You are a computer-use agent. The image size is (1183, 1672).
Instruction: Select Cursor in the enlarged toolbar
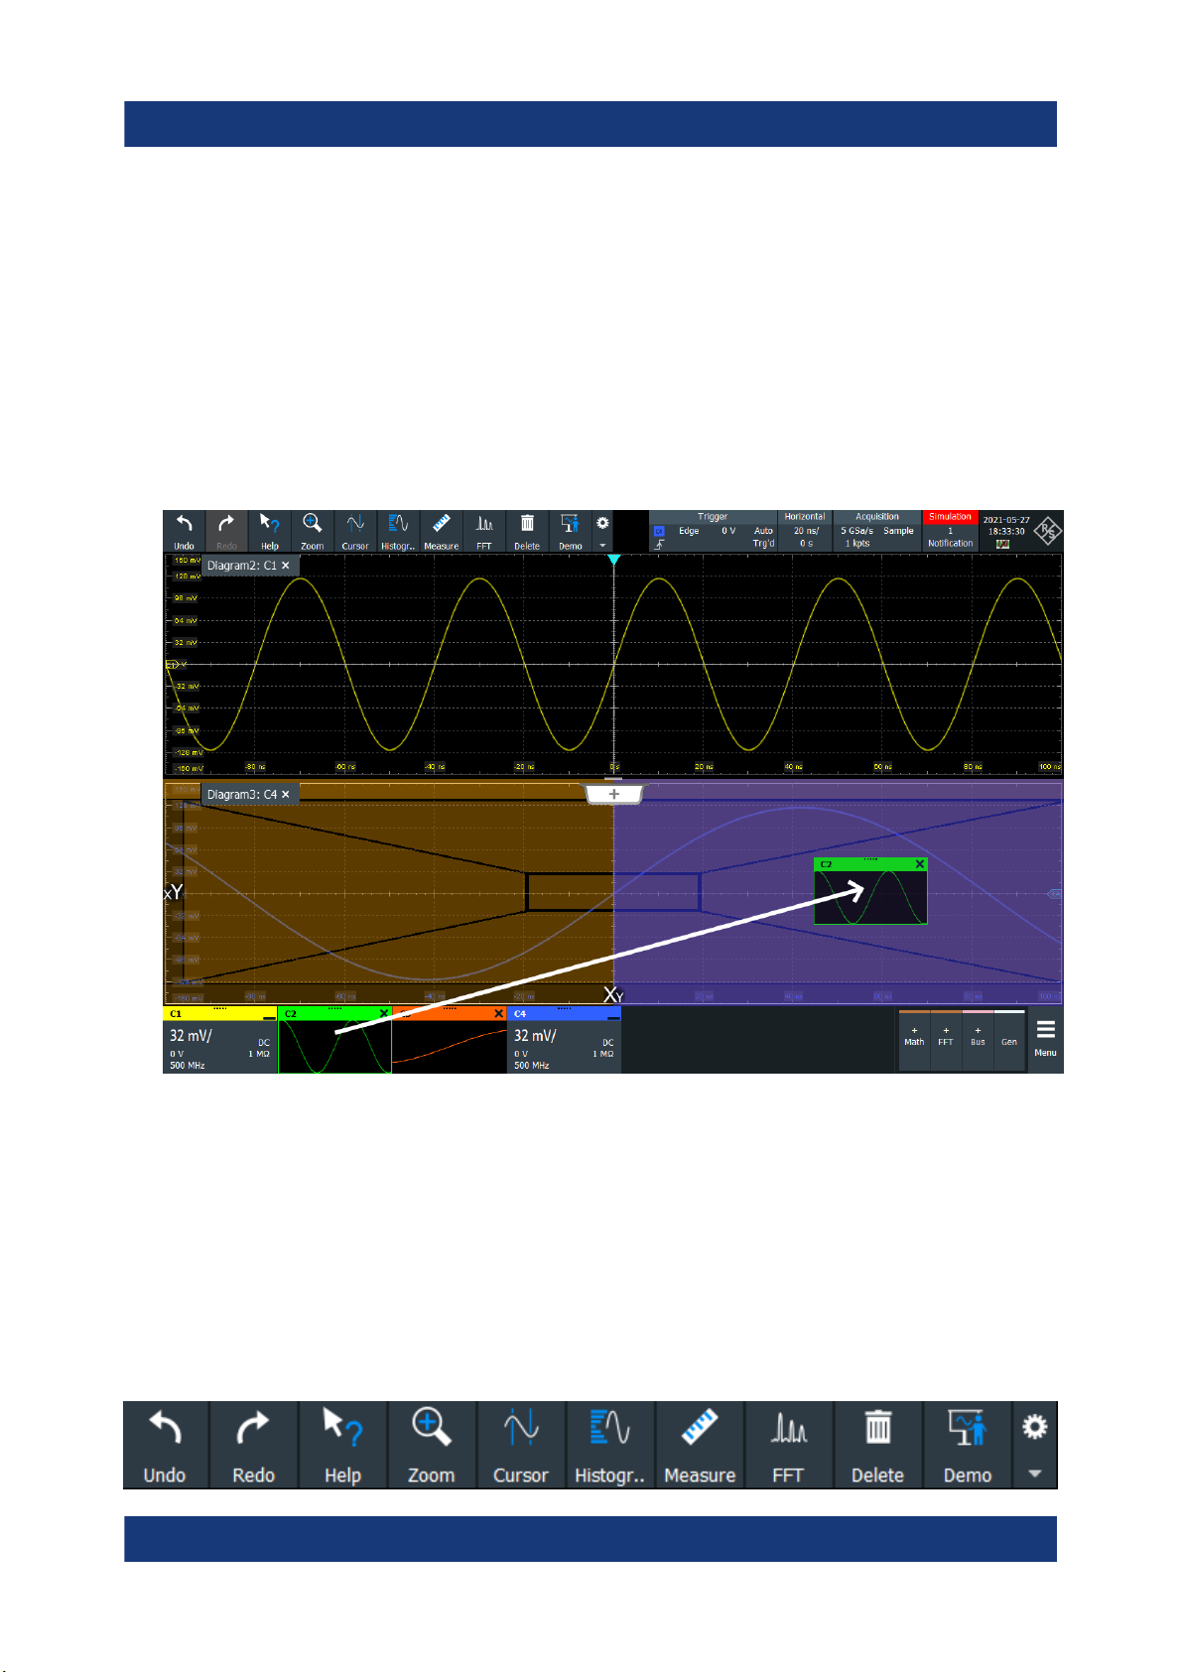click(521, 1445)
